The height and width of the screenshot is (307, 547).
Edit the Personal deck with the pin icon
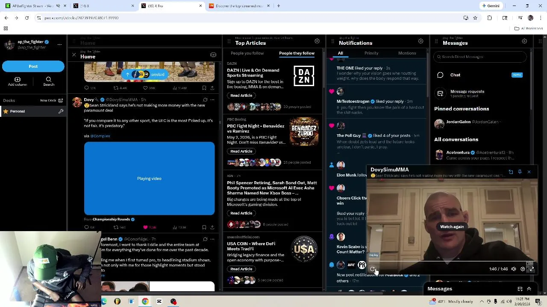(61, 111)
